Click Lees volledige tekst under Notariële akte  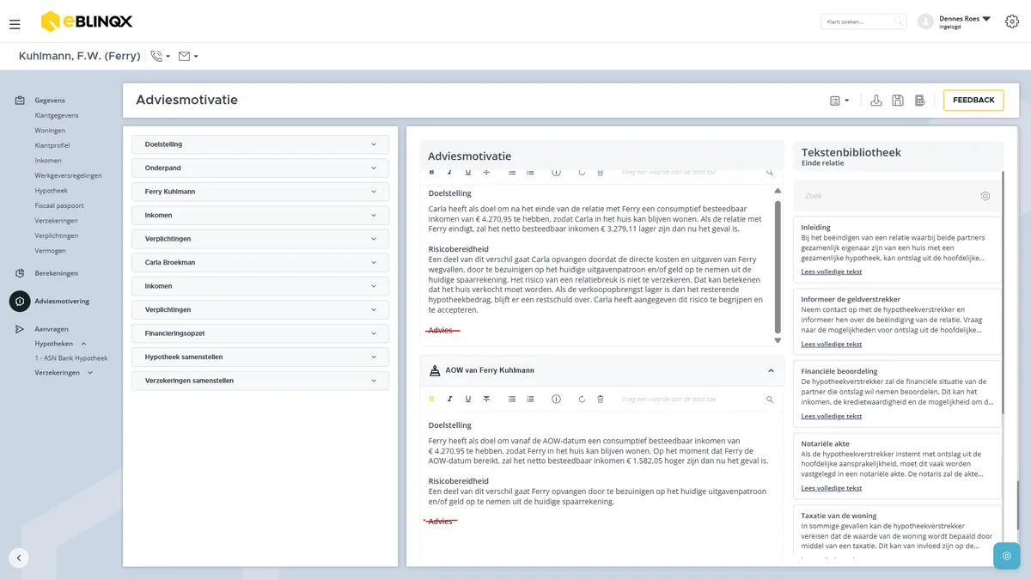832,488
